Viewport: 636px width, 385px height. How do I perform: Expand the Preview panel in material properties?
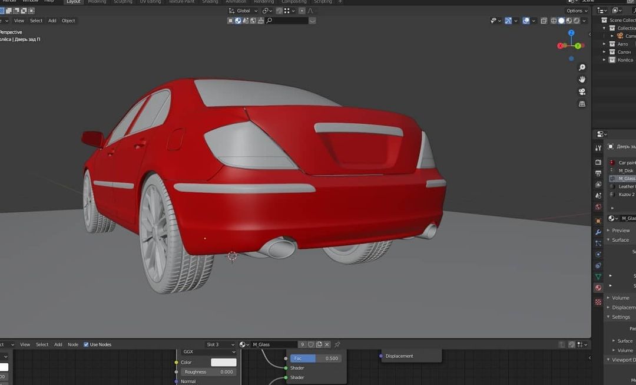click(621, 231)
